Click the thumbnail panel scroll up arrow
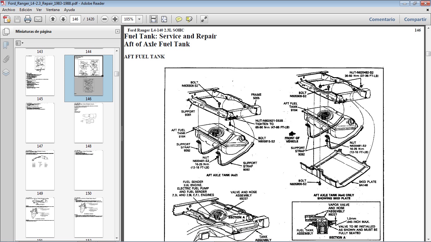This screenshot has height=242, width=431. [117, 50]
